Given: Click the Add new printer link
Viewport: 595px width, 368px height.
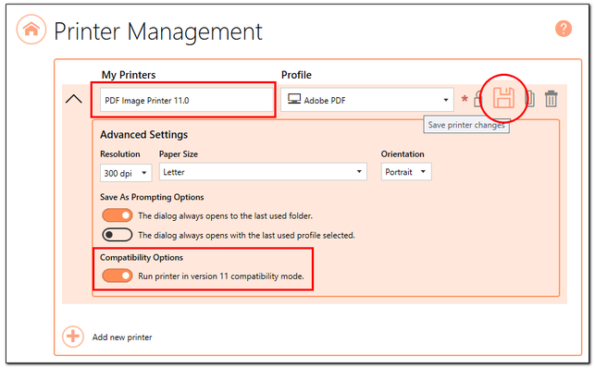Looking at the screenshot, I should (x=122, y=337).
